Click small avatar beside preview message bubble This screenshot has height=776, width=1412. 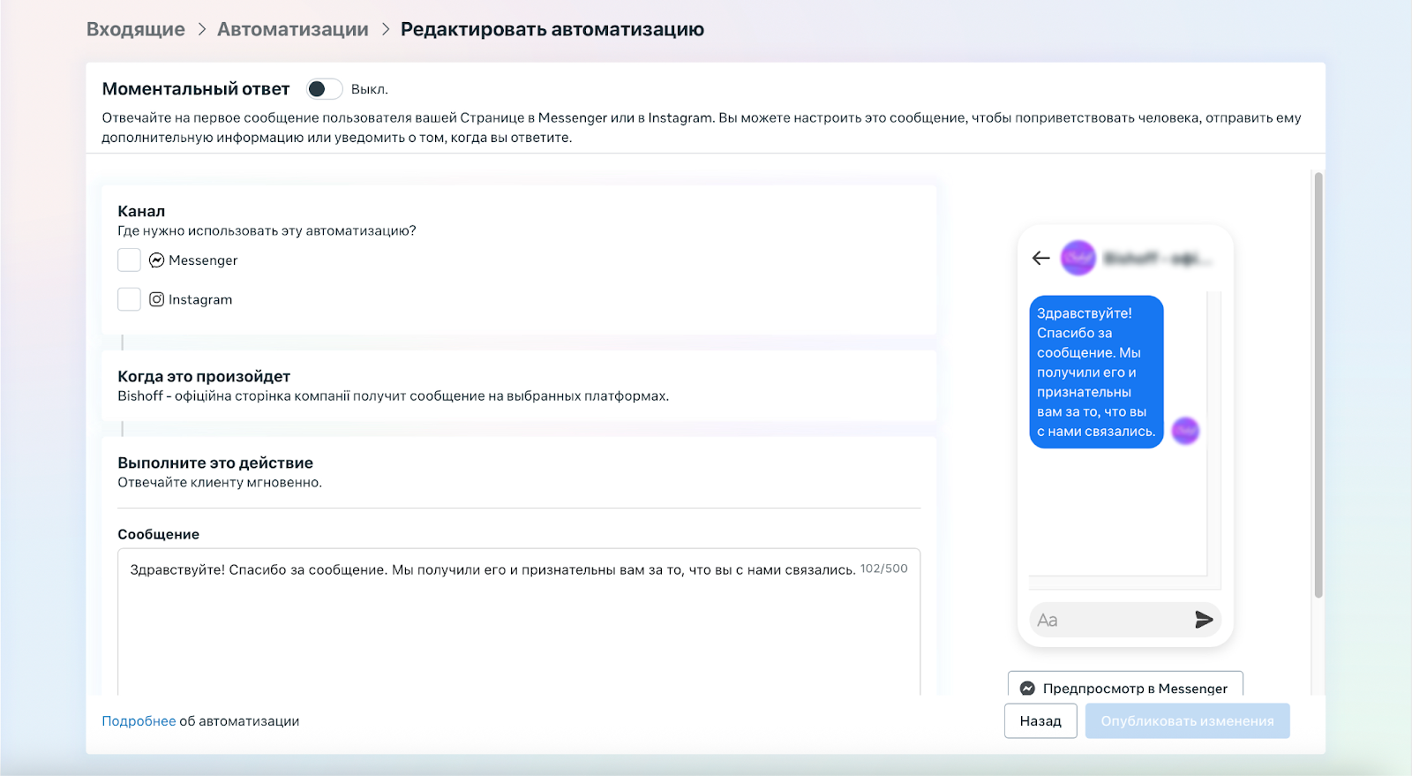(x=1185, y=431)
